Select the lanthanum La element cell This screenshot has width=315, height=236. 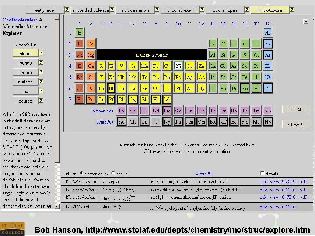point(121,111)
